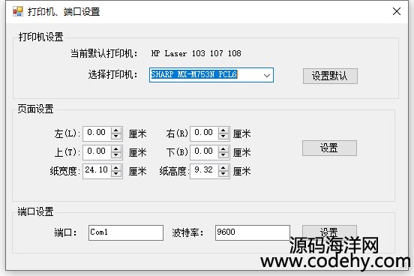
Task: Click the 设置 button in page settings
Action: click(x=329, y=148)
